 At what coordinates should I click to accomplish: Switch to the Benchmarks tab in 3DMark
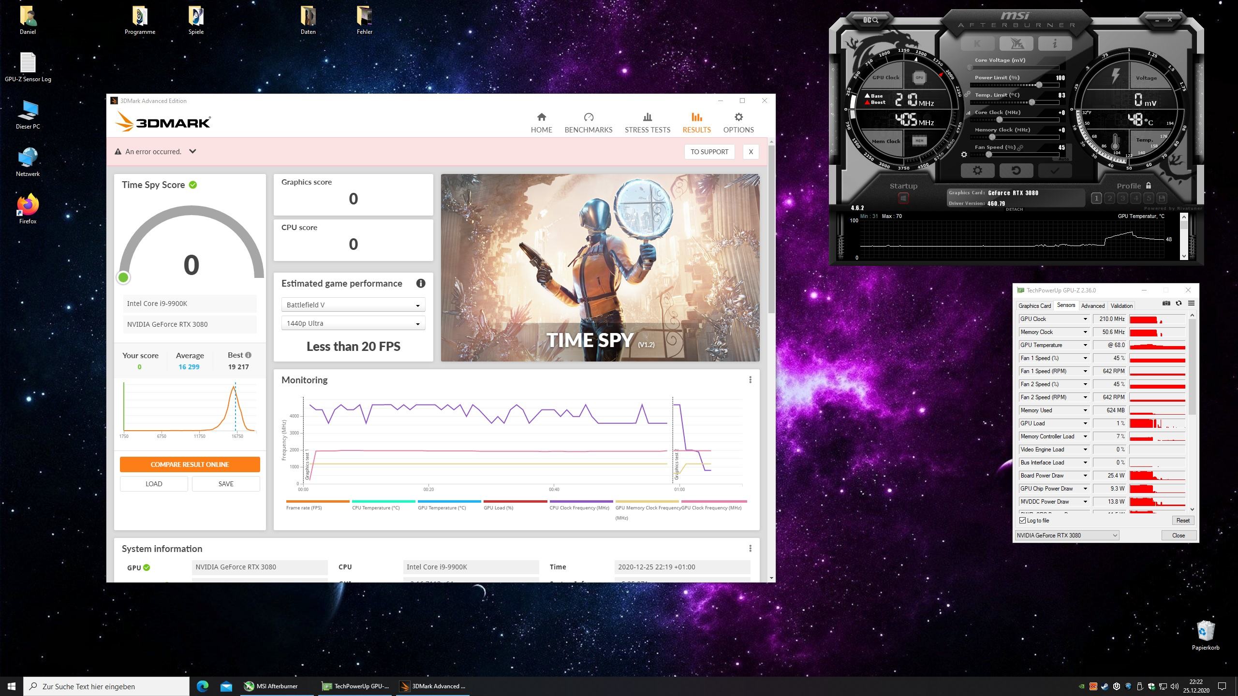[x=588, y=123]
